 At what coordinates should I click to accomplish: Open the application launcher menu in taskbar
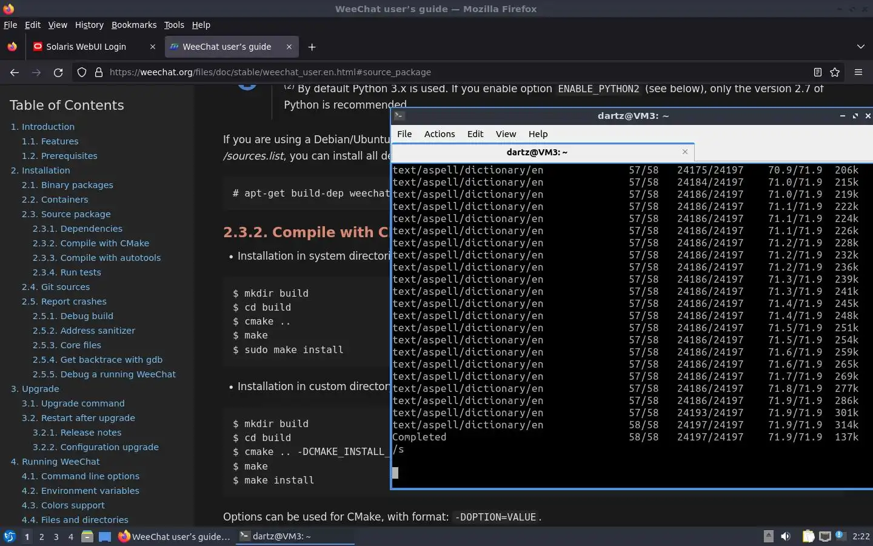click(x=10, y=536)
